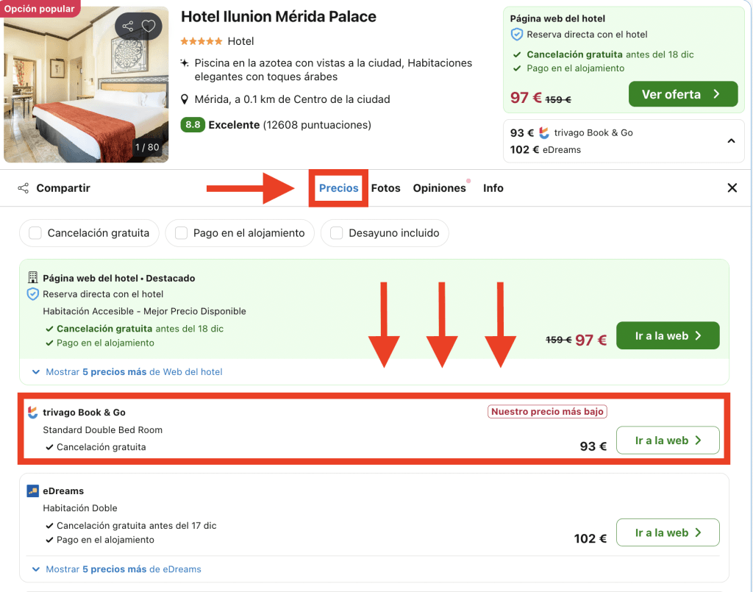This screenshot has width=753, height=592.
Task: Tick the Pago en el alojamiento checkbox
Action: click(x=180, y=233)
